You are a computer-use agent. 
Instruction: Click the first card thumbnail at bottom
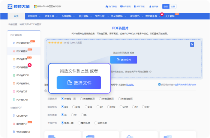coord(52,136)
